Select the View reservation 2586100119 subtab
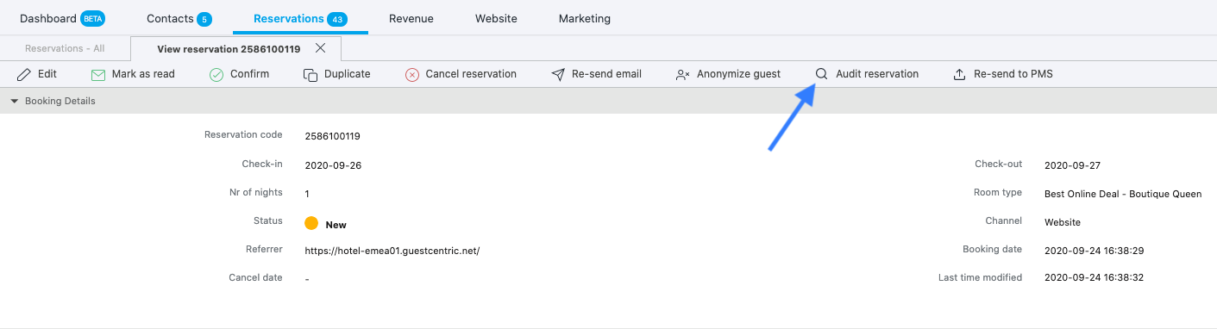The height and width of the screenshot is (329, 1217). [229, 48]
